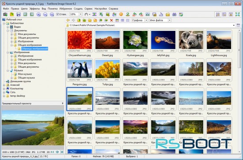Viewport: 243px width, 160px height.
Task: Select Рабочий стол tree root
Action: [x=14, y=19]
